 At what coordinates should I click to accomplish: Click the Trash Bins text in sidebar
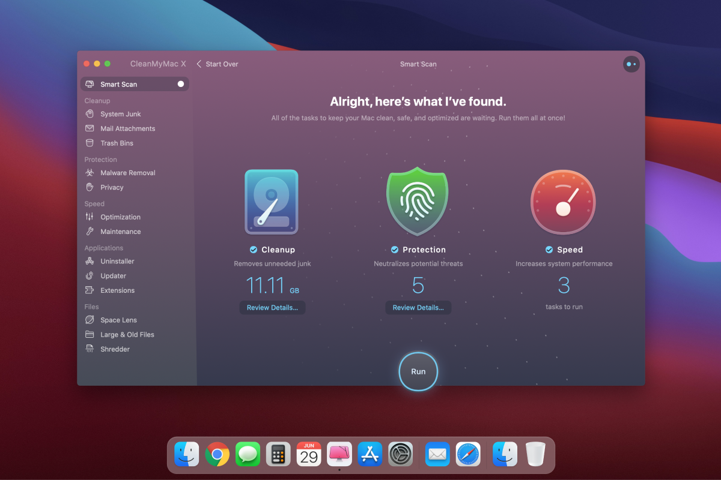click(117, 143)
